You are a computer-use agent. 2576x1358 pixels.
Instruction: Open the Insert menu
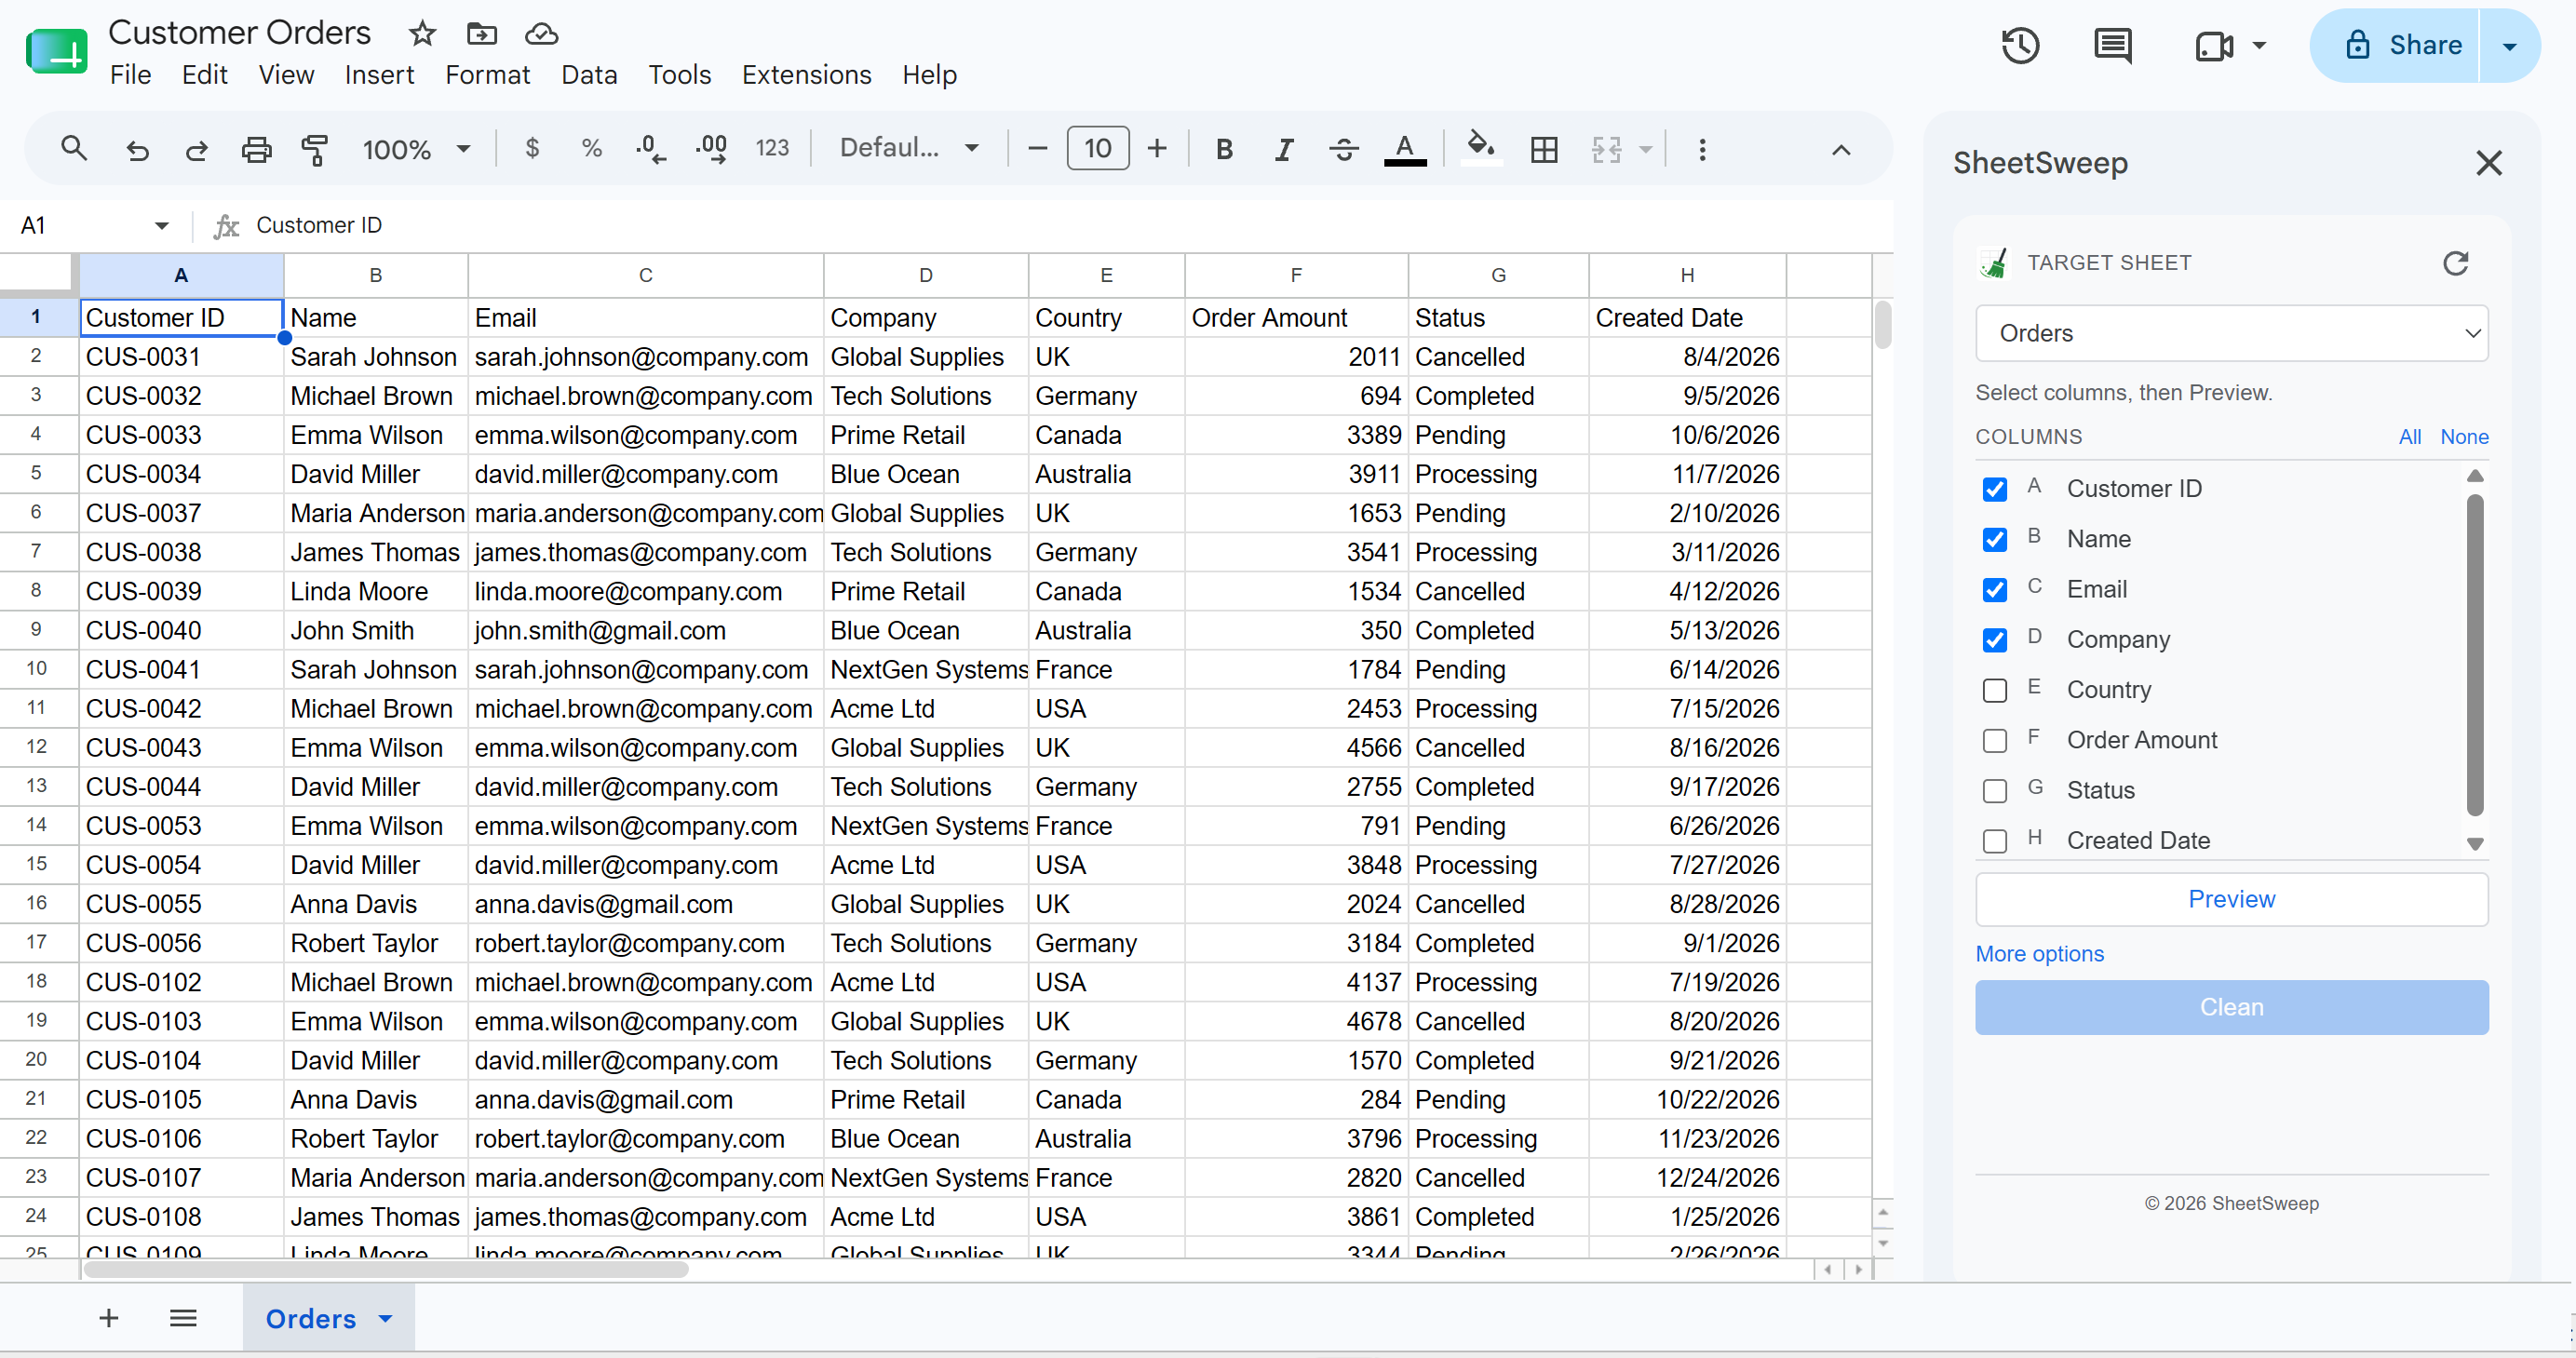pyautogui.click(x=379, y=75)
